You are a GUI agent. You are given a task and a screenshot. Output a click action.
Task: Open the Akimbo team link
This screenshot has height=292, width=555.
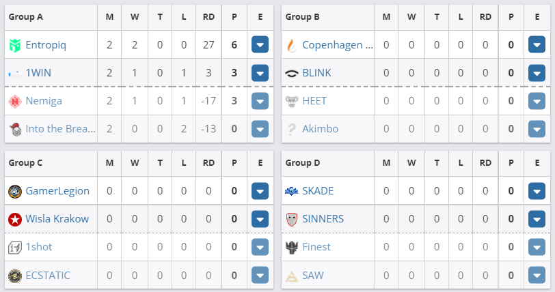pyautogui.click(x=320, y=129)
